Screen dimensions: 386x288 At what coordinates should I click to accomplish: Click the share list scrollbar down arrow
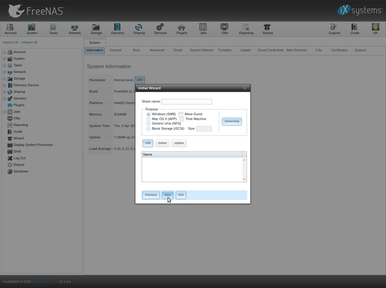(245, 179)
